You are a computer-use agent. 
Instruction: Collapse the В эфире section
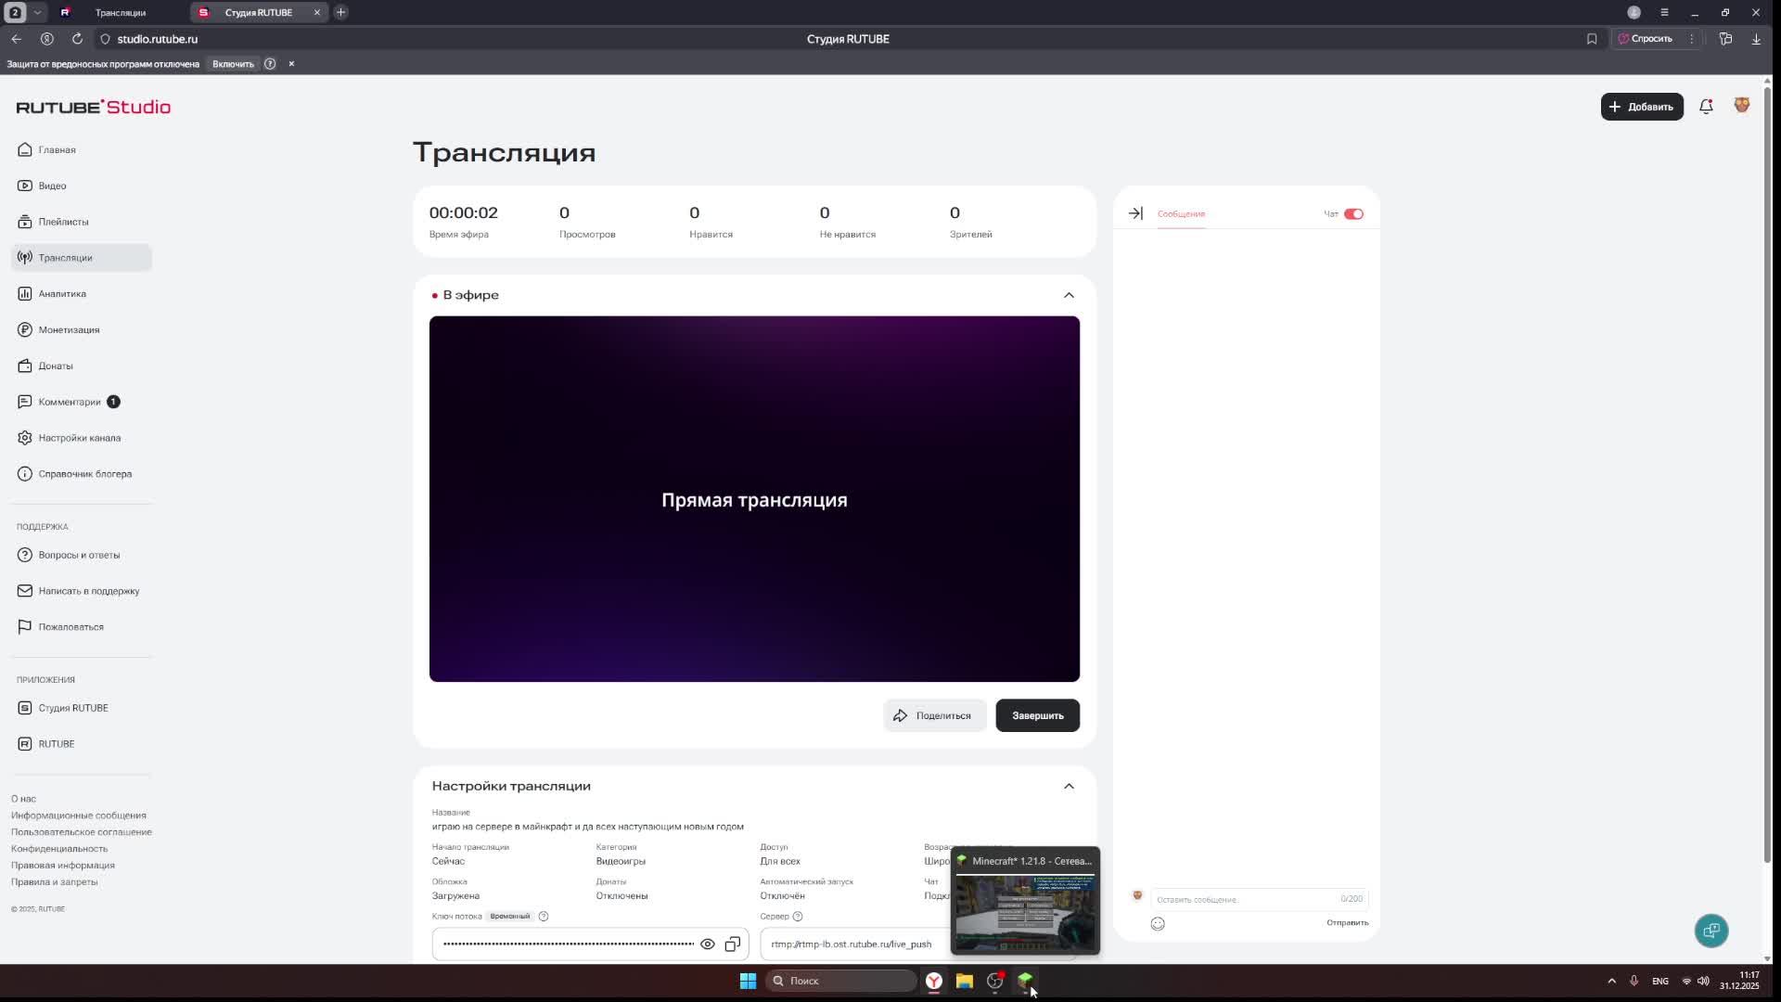point(1069,295)
